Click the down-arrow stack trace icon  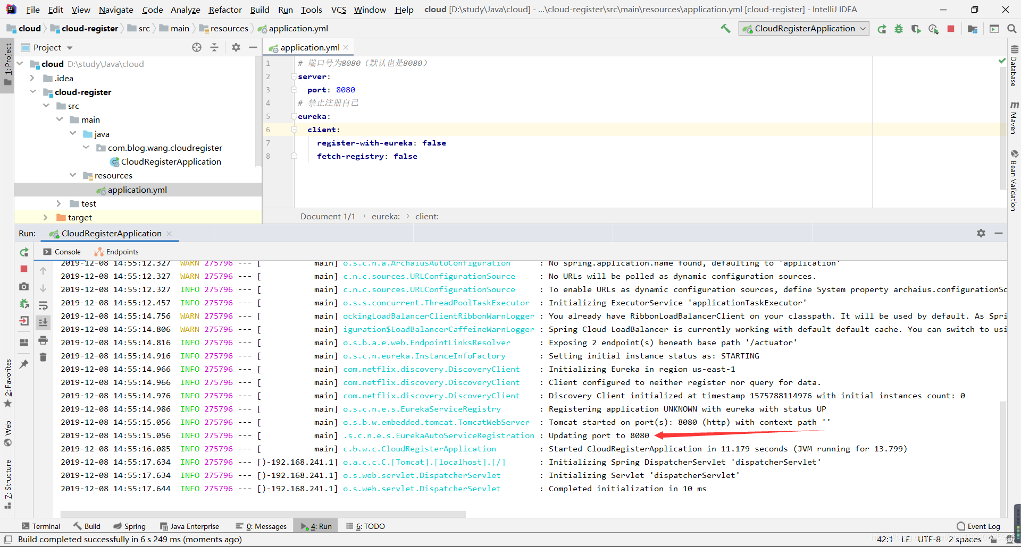pyautogui.click(x=43, y=288)
